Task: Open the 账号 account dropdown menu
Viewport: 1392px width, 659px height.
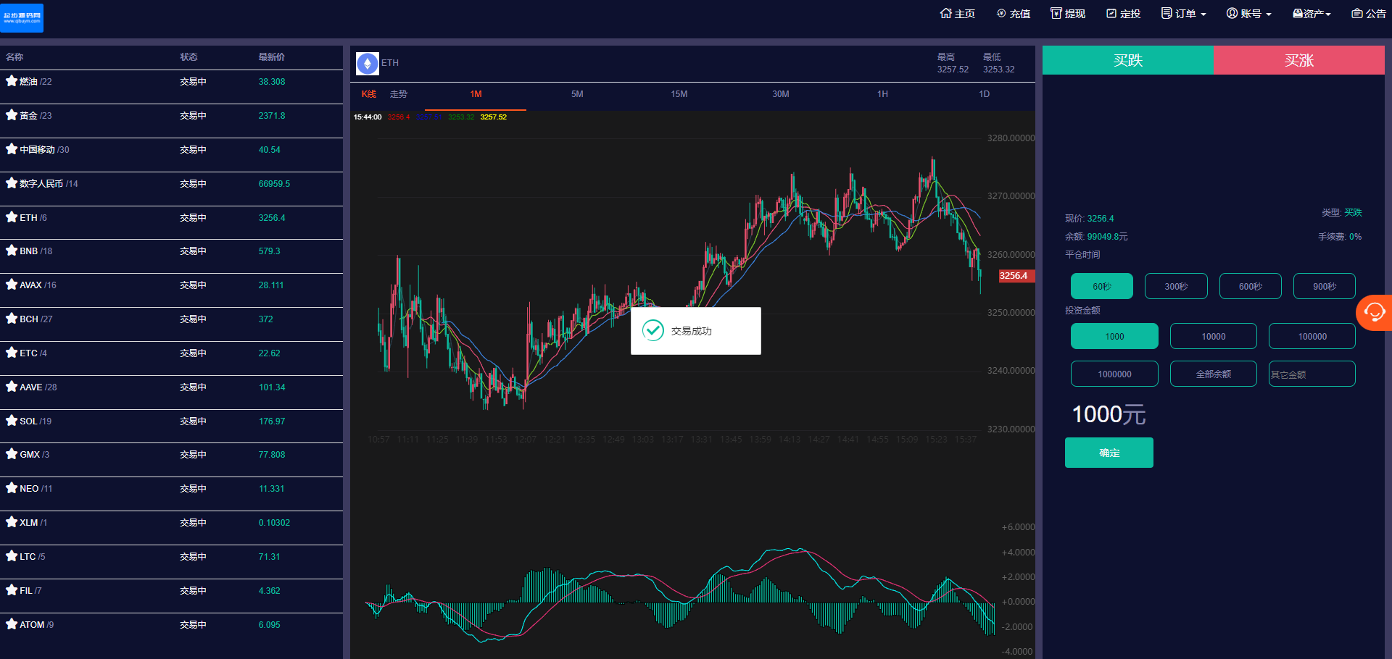Action: point(1248,14)
